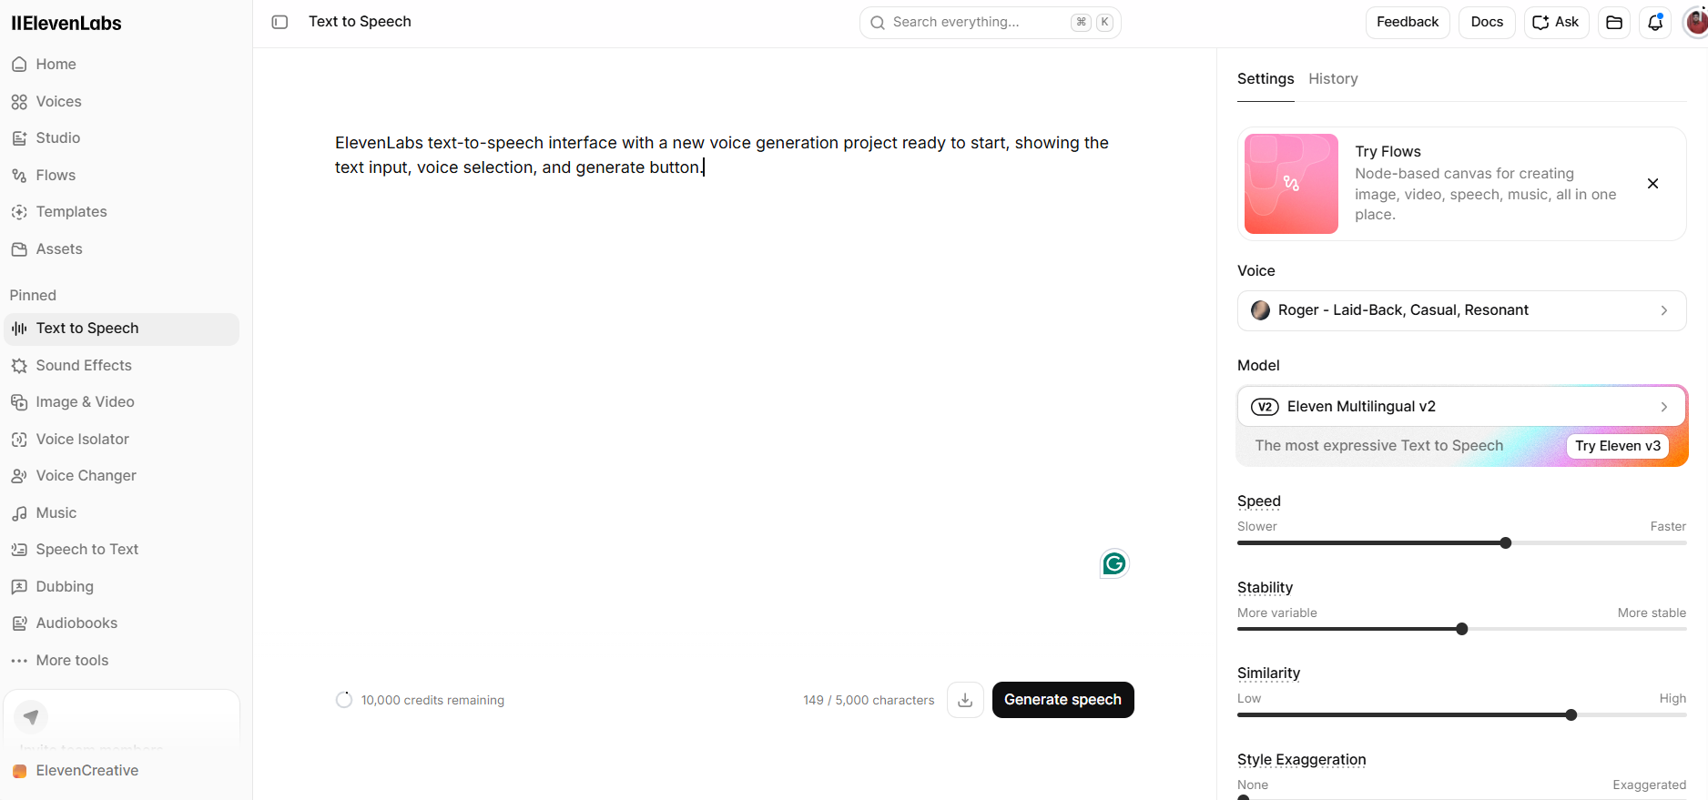Viewport: 1708px width, 800px height.
Task: Open the Roger voice selector
Action: pyautogui.click(x=1461, y=310)
